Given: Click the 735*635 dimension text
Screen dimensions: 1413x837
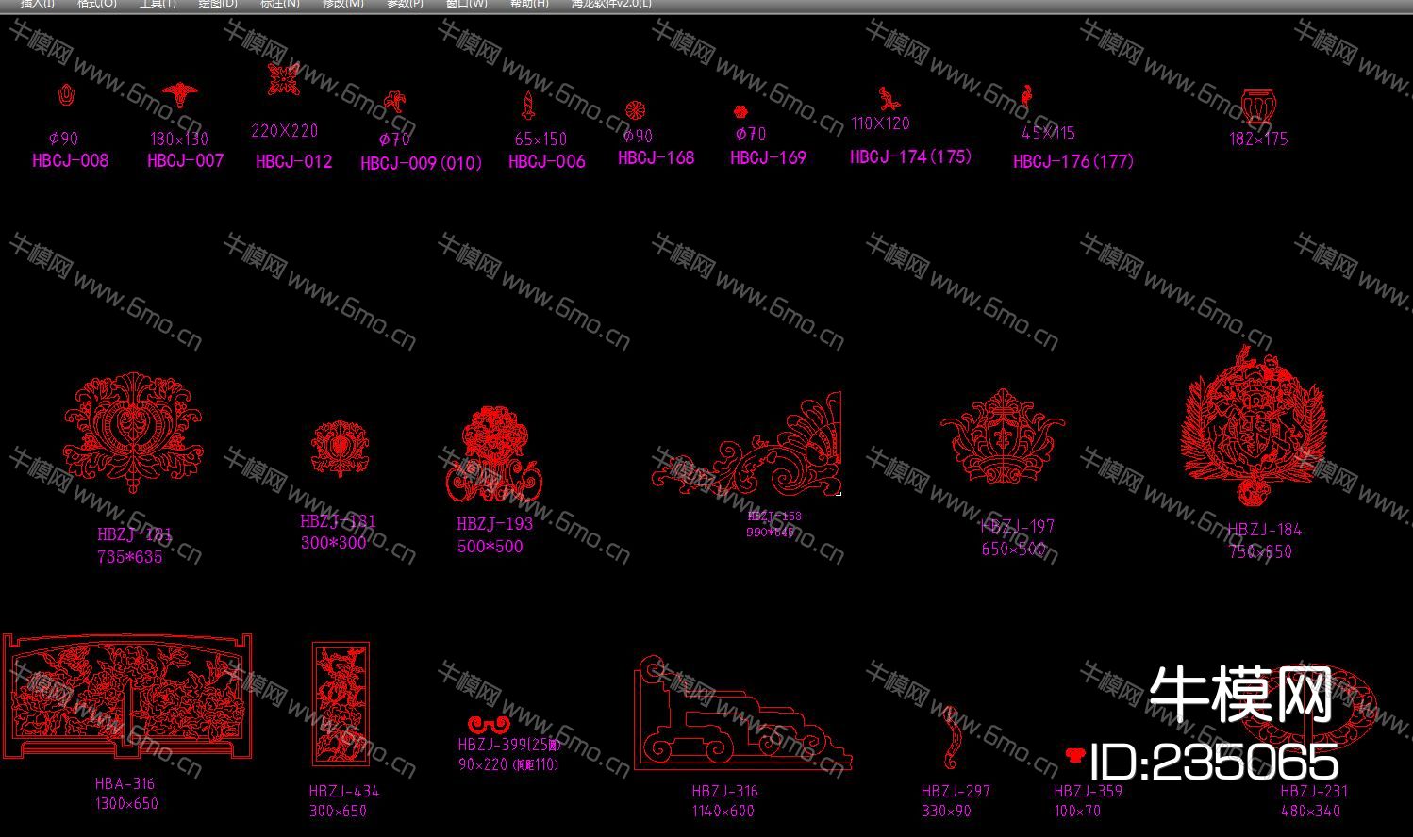Looking at the screenshot, I should point(130,557).
